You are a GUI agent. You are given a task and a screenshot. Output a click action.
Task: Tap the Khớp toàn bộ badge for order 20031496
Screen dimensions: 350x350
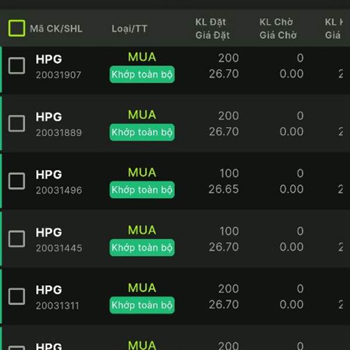pos(142,190)
